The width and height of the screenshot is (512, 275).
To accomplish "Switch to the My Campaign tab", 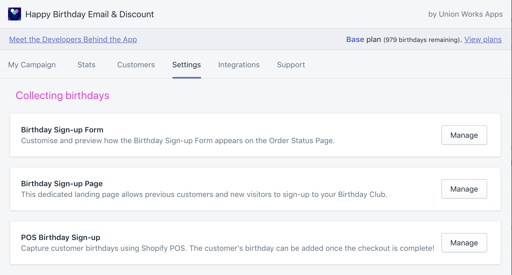I will (x=32, y=65).
